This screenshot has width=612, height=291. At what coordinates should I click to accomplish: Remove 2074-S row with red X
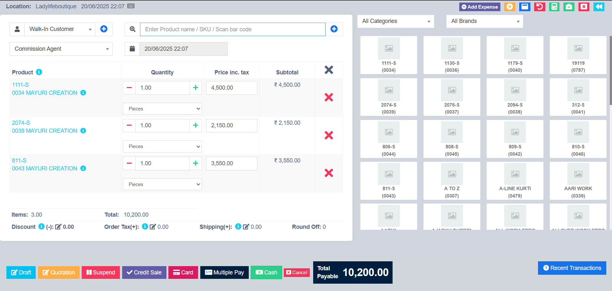(x=328, y=135)
